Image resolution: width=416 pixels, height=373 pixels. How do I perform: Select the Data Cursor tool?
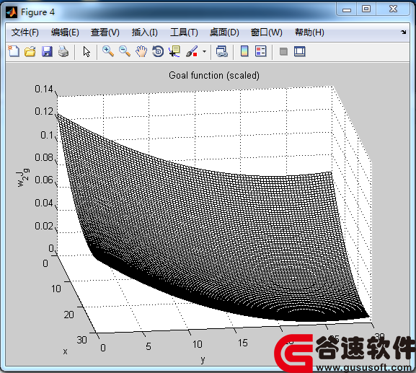click(x=174, y=51)
